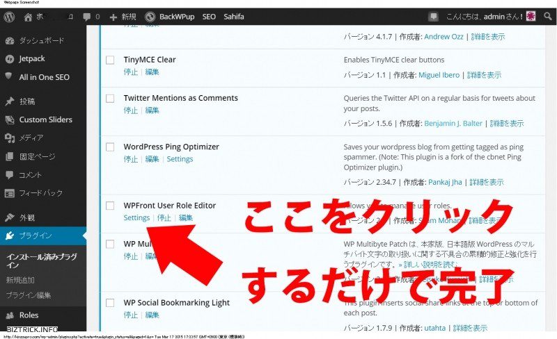Screen dimensions: 557x339
Task: Click the 固定ページ pages icon
Action: pos(10,156)
